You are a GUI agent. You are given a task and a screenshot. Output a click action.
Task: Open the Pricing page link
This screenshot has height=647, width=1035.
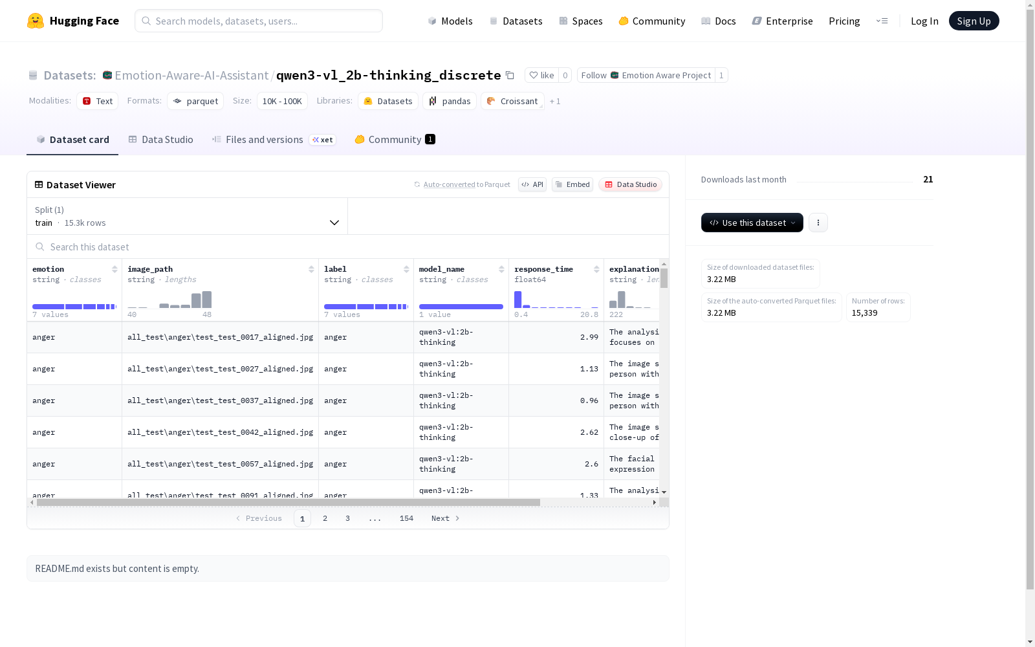[844, 21]
